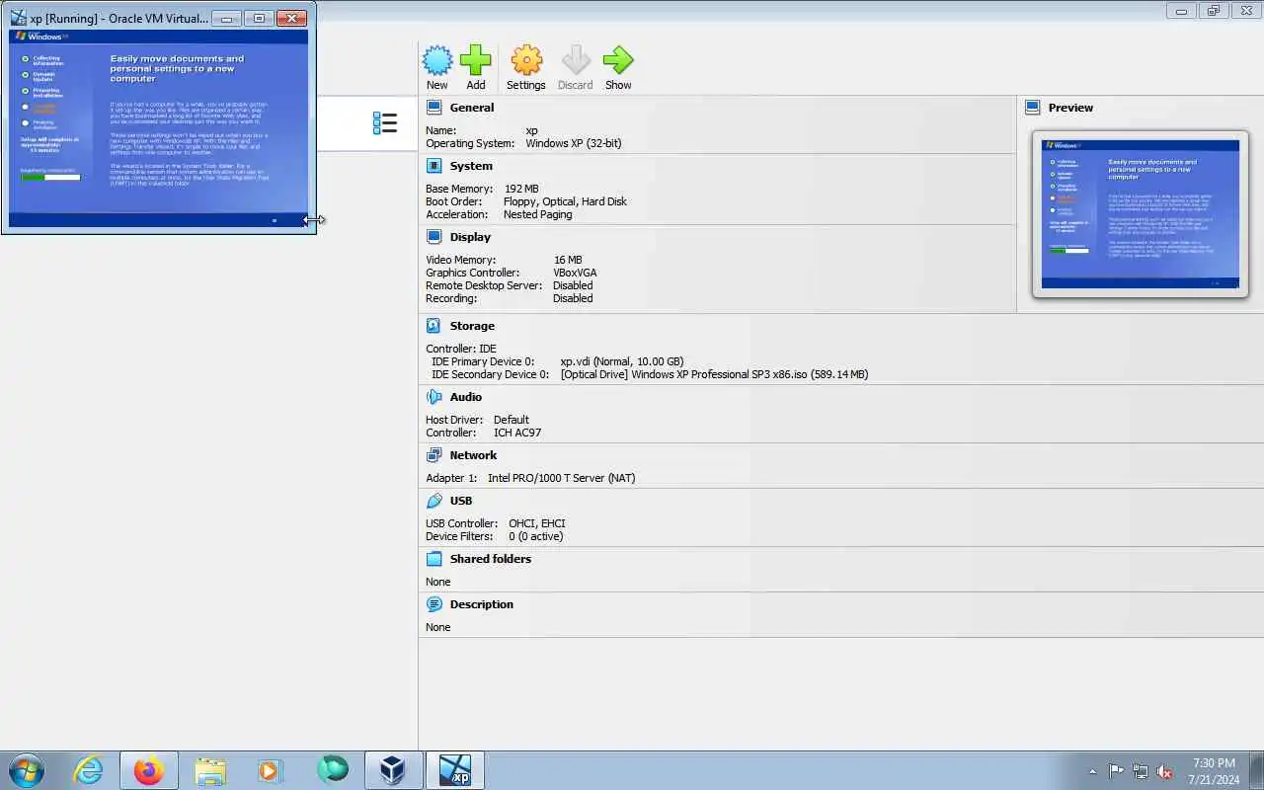
Task: Click the xp [Running] window title bar
Action: pos(120,18)
